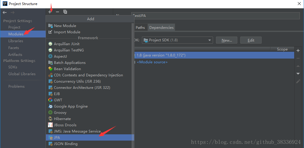Image resolution: width=304 pixels, height=148 pixels.
Task: Click the Edit SDK button
Action: (x=251, y=40)
